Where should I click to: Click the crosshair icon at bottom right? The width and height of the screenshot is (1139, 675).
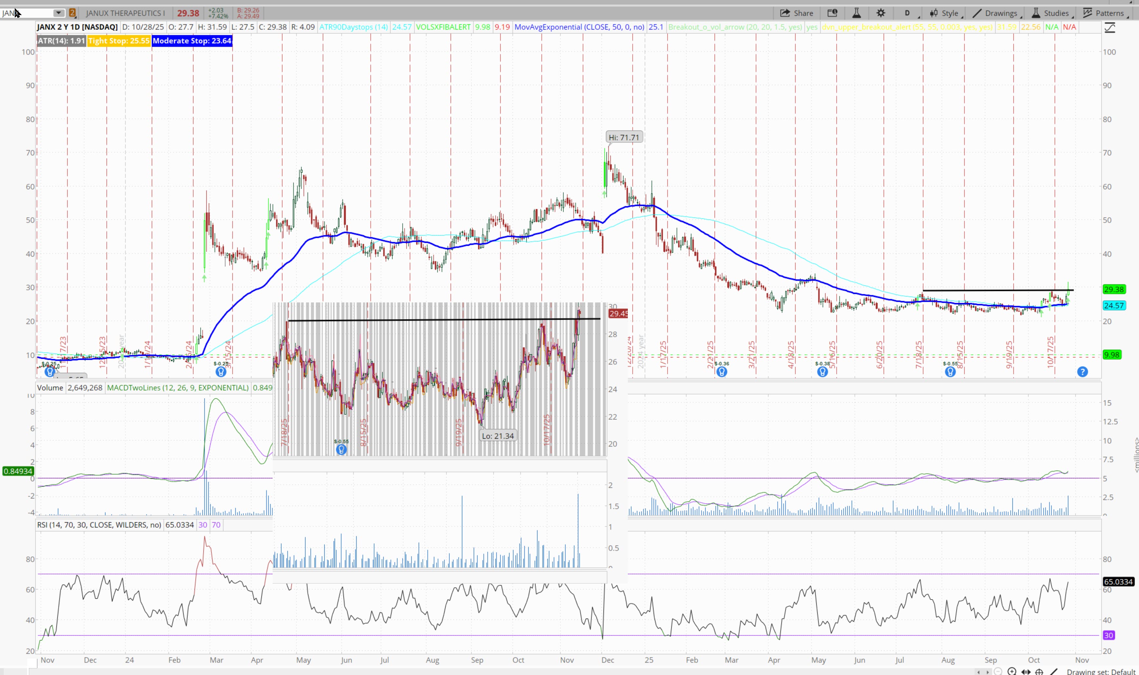coord(1039,671)
